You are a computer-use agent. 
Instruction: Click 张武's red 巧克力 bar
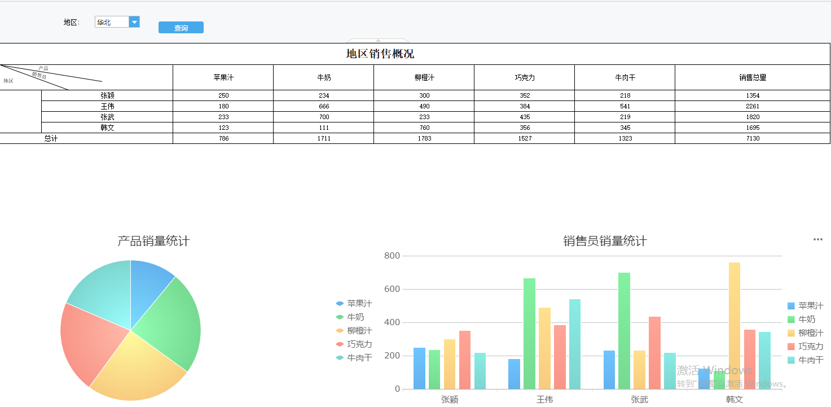[x=655, y=353]
